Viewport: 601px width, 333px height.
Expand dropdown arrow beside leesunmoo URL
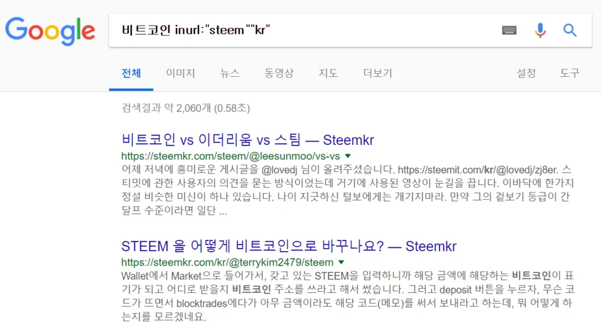click(347, 156)
